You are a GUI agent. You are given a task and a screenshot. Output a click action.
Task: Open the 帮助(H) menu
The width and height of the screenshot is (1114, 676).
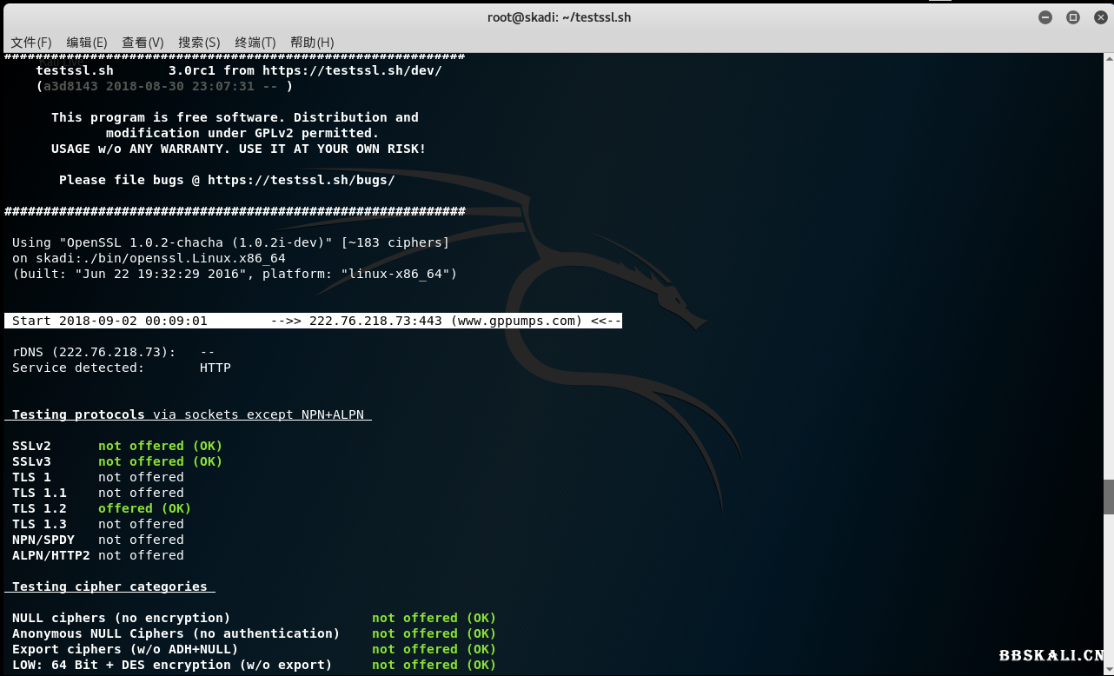pyautogui.click(x=310, y=42)
